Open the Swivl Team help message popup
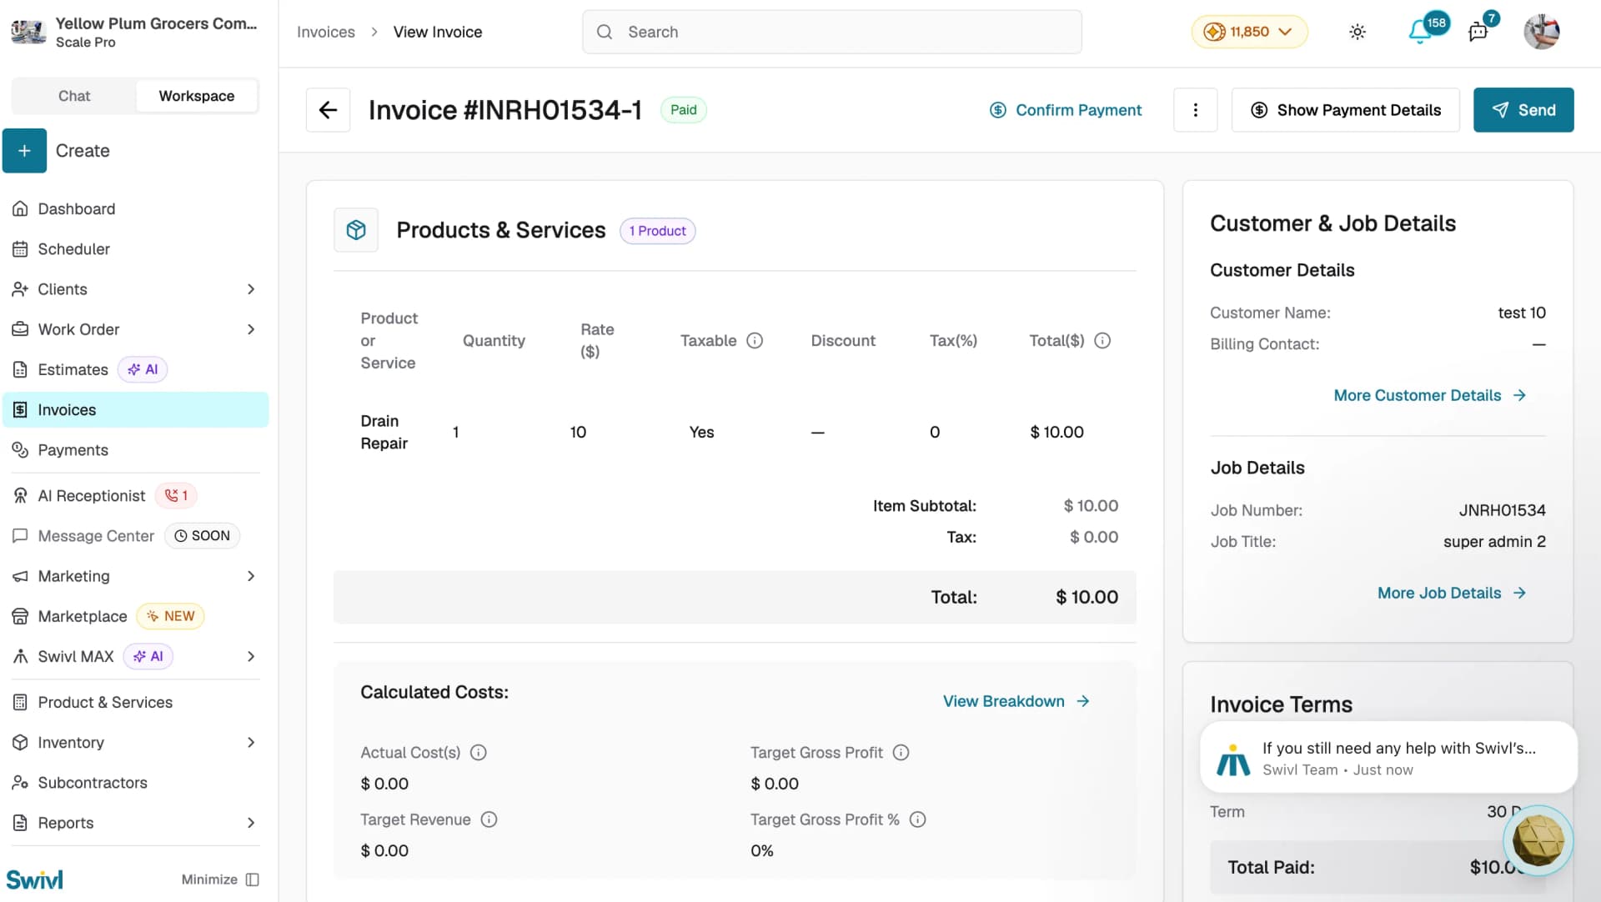 coord(1388,758)
